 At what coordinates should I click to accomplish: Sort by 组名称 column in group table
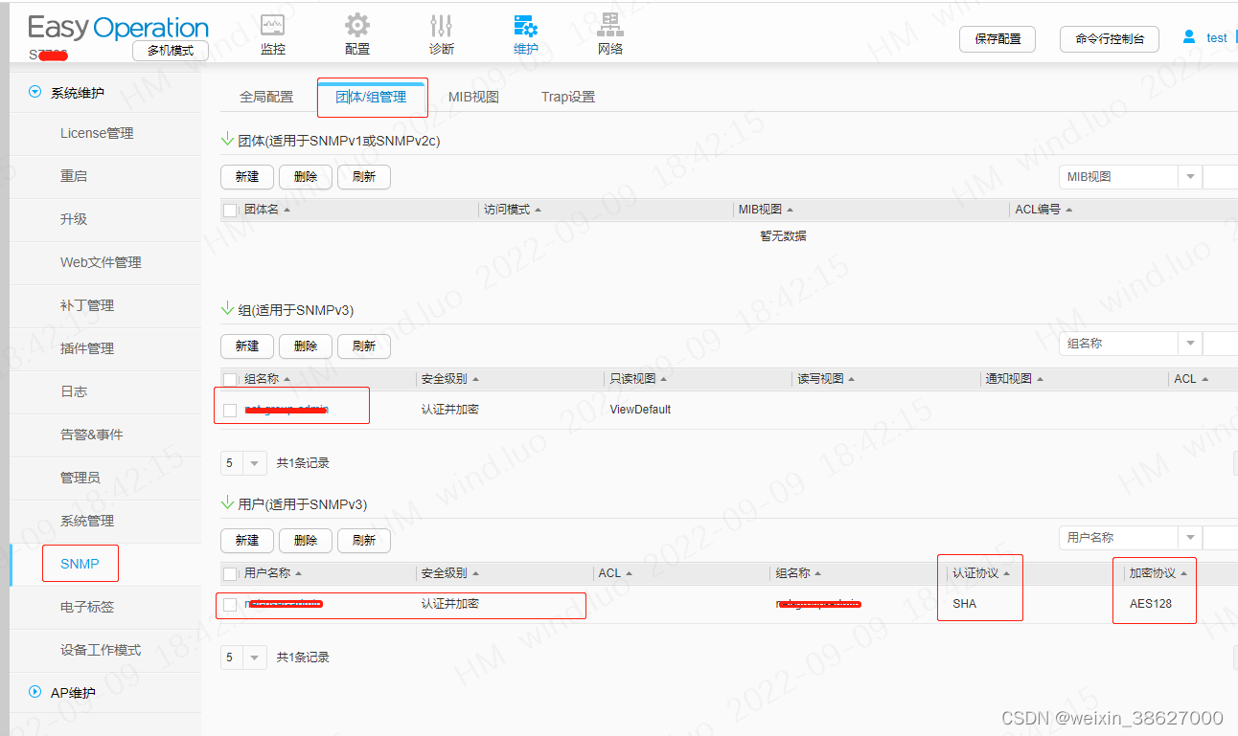(x=287, y=379)
